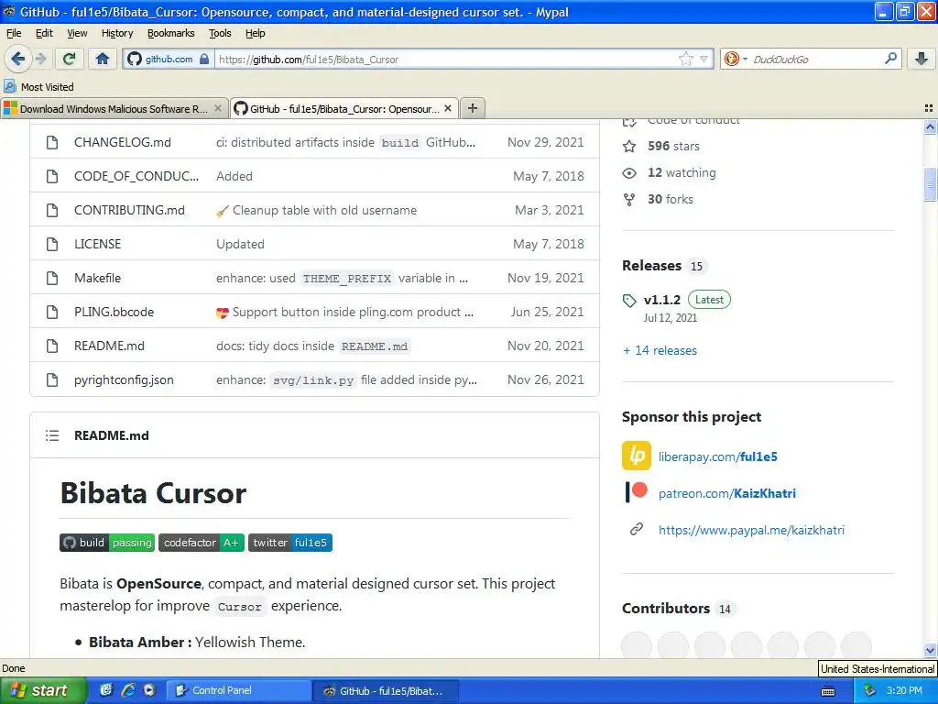Open the History menu

[117, 34]
